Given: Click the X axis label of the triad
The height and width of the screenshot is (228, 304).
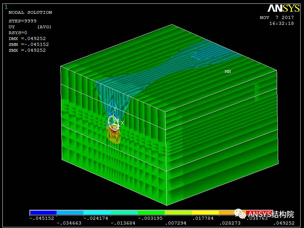Looking at the screenshot, I should [x=122, y=123].
